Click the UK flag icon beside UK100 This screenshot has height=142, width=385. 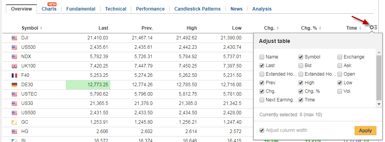point(14,66)
